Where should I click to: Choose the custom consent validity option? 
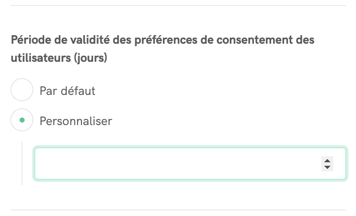coord(22,121)
